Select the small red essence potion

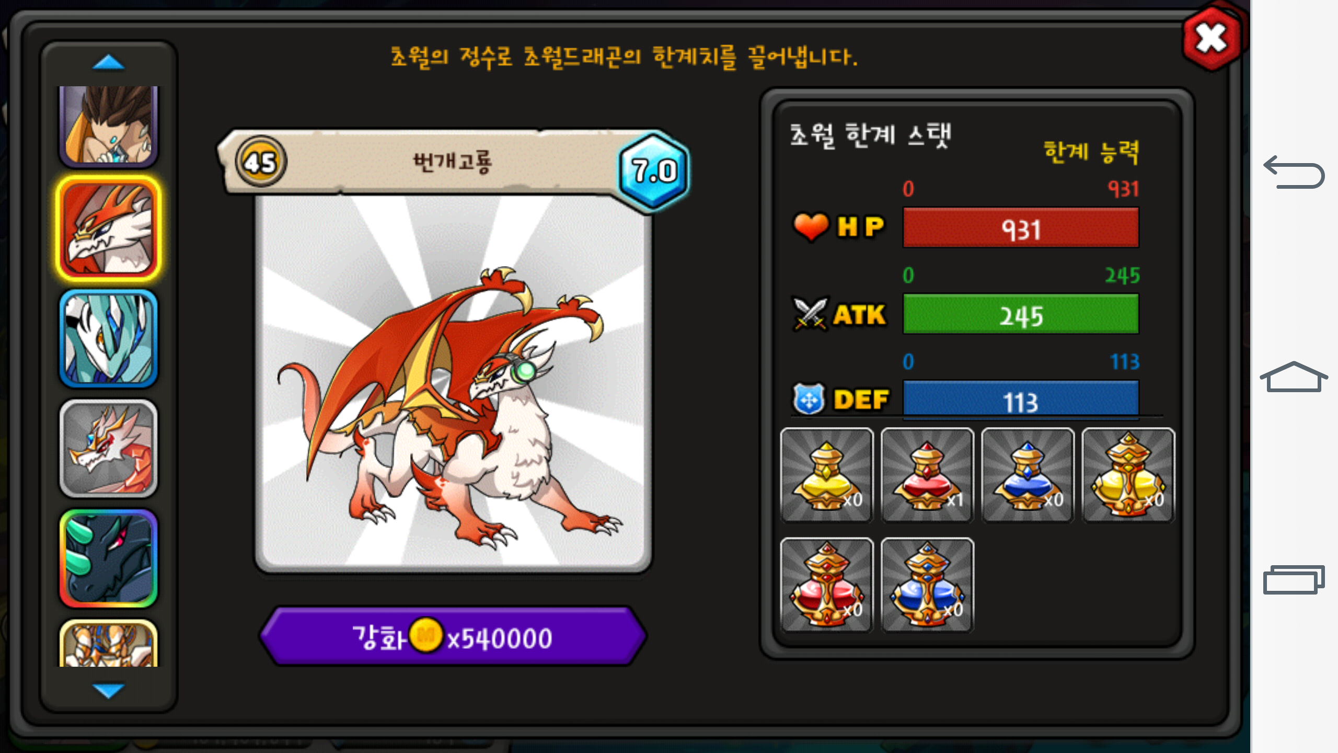pos(927,475)
